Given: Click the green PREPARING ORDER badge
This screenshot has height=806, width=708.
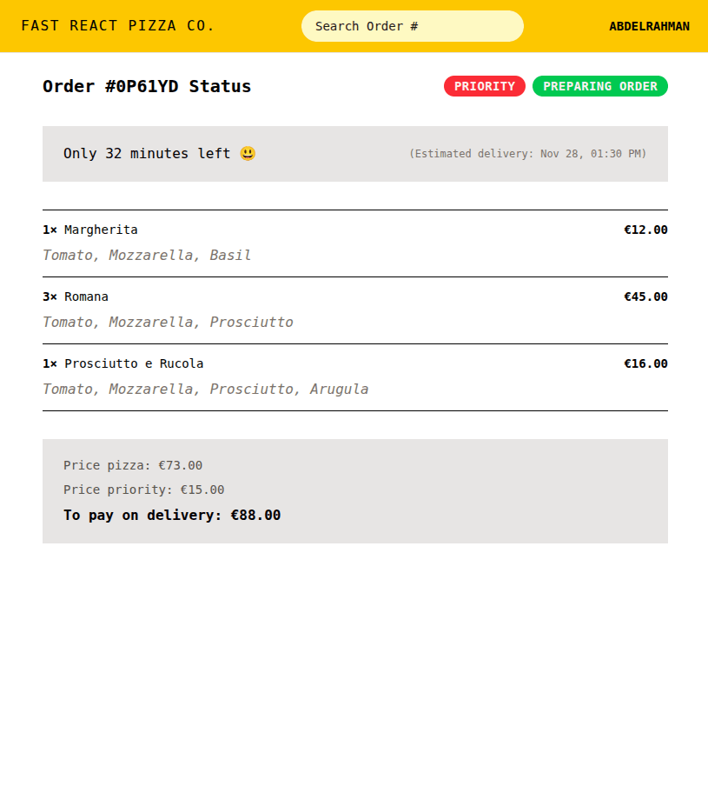Looking at the screenshot, I should pyautogui.click(x=599, y=86).
